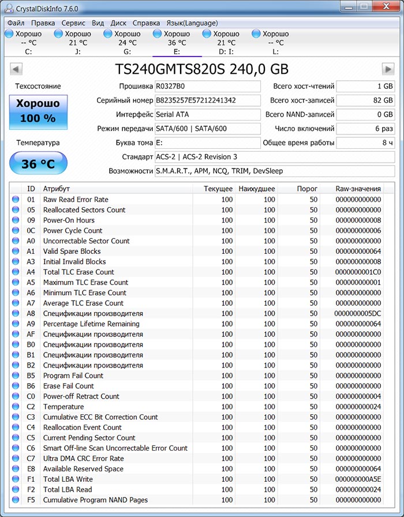Screen dimensions: 404x517
Task: Click the total host reads 1 GB field
Action: pyautogui.click(x=365, y=87)
